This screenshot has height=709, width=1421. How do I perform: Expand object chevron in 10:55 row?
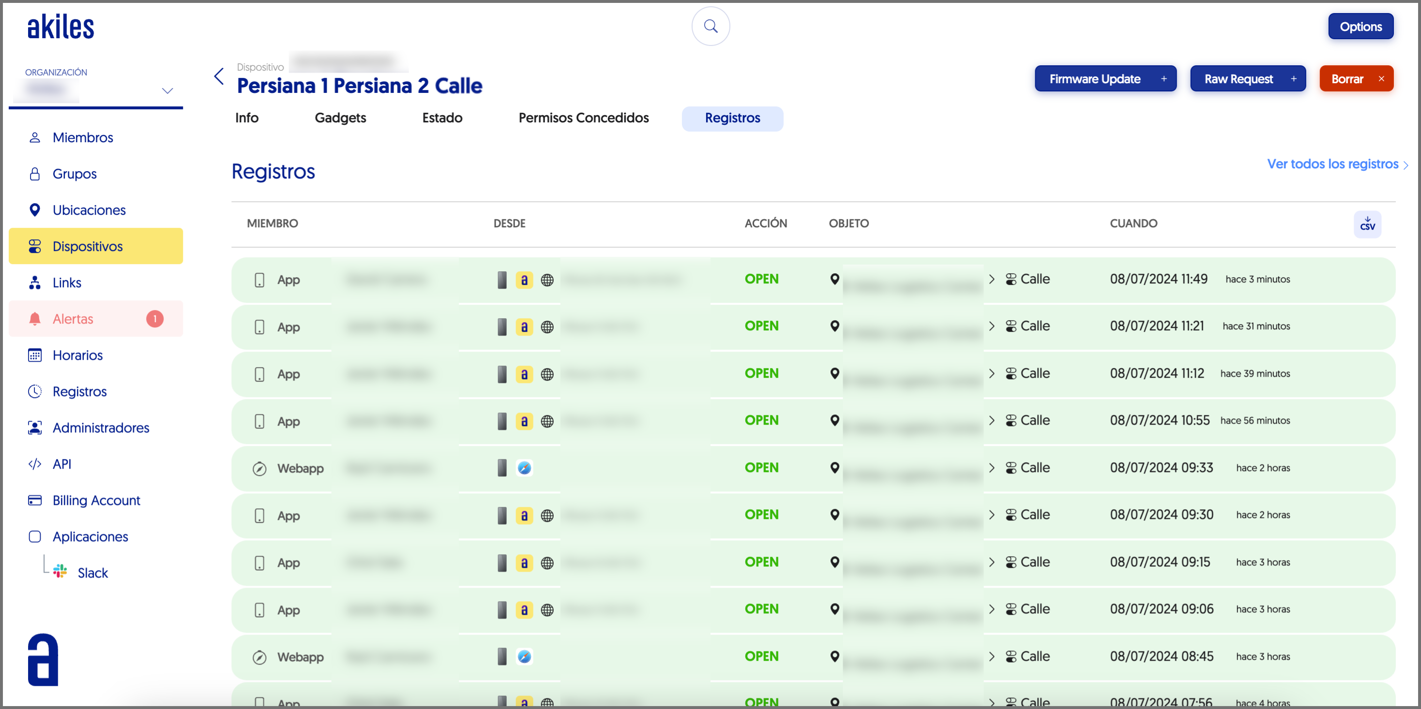point(991,421)
